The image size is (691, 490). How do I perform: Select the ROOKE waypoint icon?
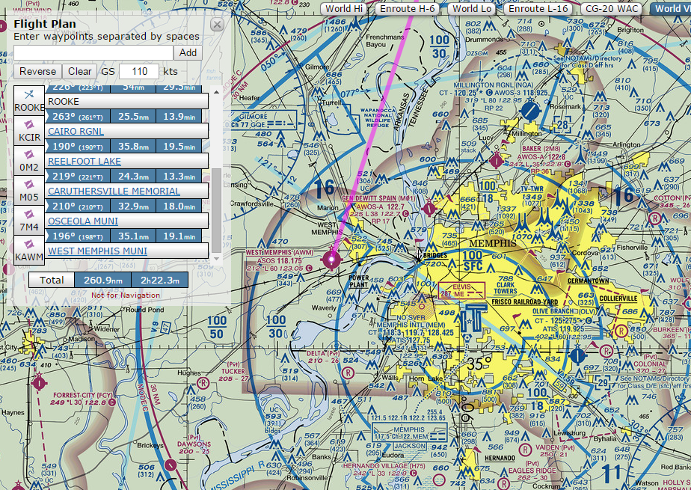point(29,101)
